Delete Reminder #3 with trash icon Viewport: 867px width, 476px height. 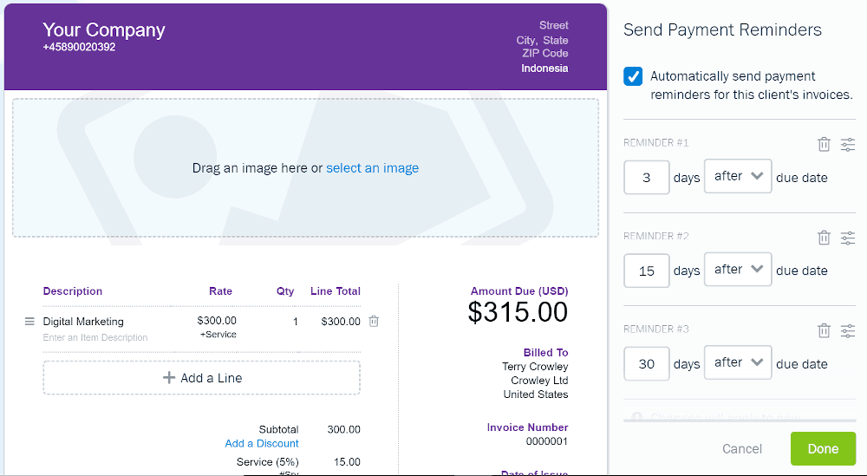(x=824, y=330)
